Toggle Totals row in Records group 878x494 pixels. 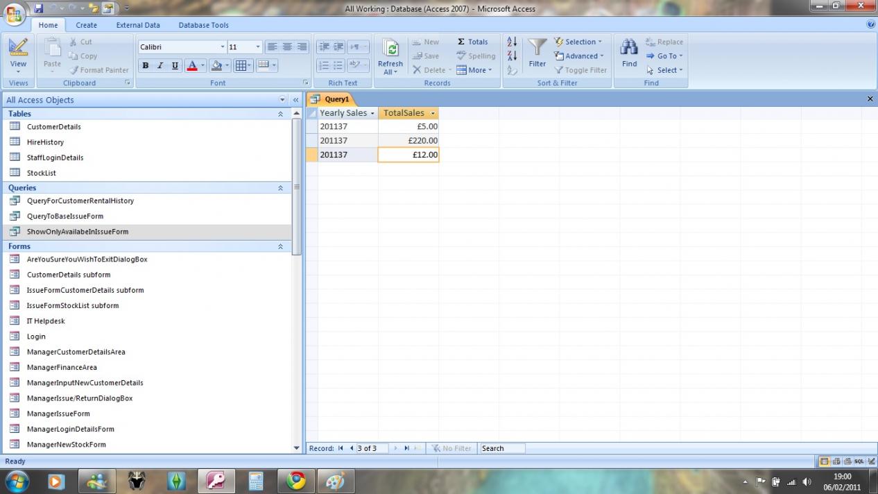[x=472, y=42]
